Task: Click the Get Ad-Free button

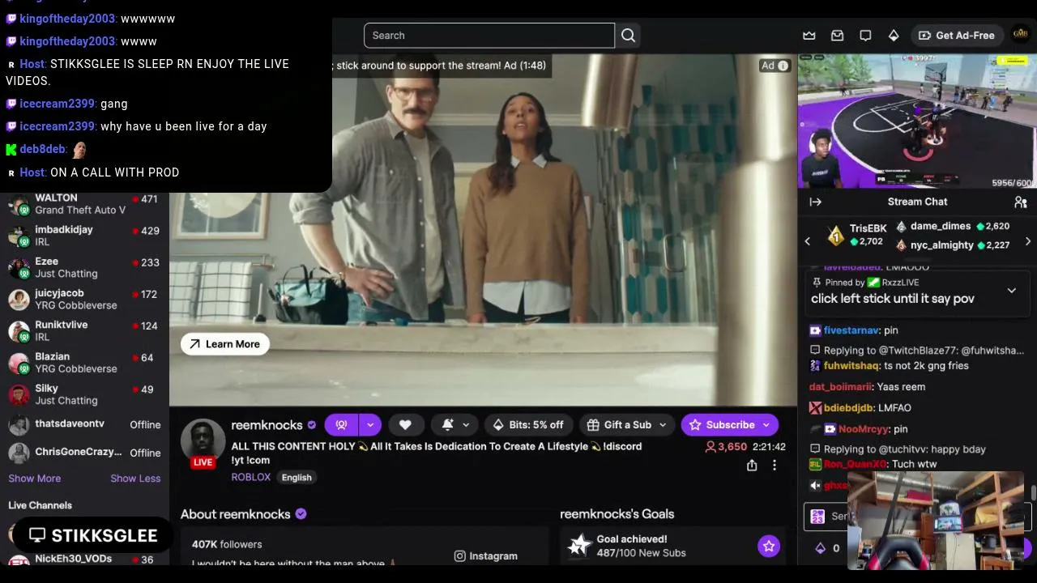Action: tap(956, 36)
